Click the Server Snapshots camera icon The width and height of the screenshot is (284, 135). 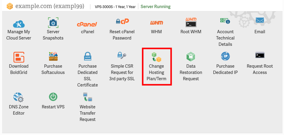[53, 23]
